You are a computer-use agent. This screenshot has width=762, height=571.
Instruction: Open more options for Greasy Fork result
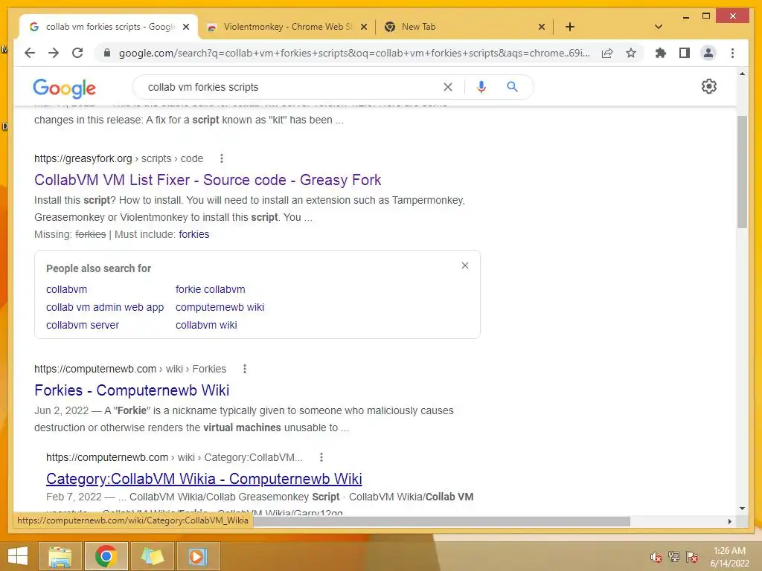(222, 158)
